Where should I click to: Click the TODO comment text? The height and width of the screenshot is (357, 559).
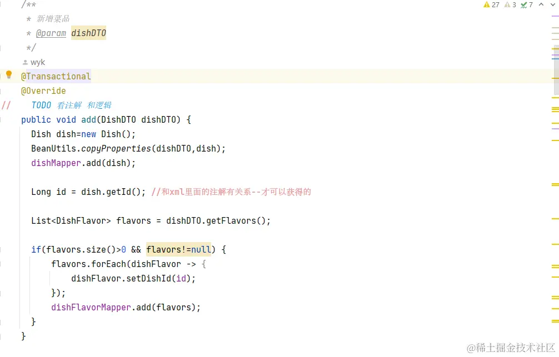(71, 105)
